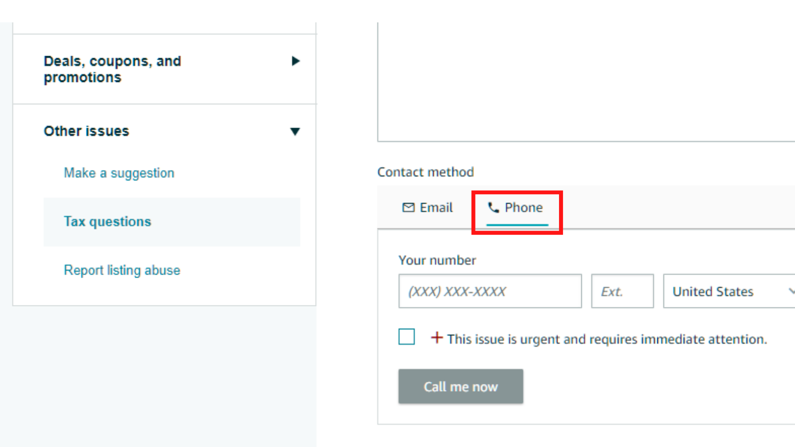Open the United States country dropdown

728,291
